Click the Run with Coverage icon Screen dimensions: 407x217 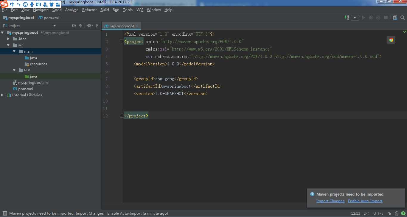[x=378, y=18]
